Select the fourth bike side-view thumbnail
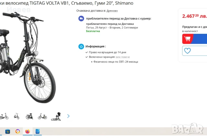This screenshot has width=207, height=138. click(x=42, y=116)
